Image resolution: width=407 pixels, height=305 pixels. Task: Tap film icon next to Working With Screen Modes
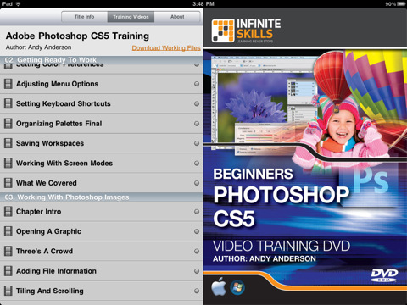pyautogui.click(x=8, y=163)
